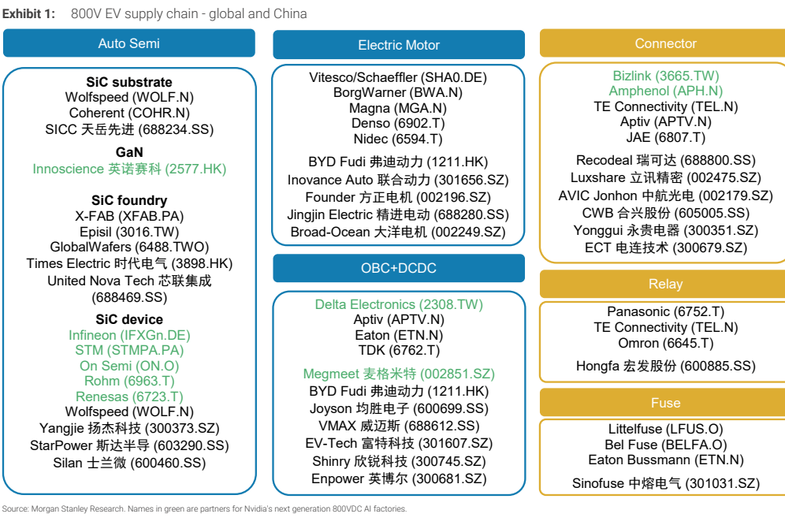Click Episil (3016.TW) entry

(129, 232)
